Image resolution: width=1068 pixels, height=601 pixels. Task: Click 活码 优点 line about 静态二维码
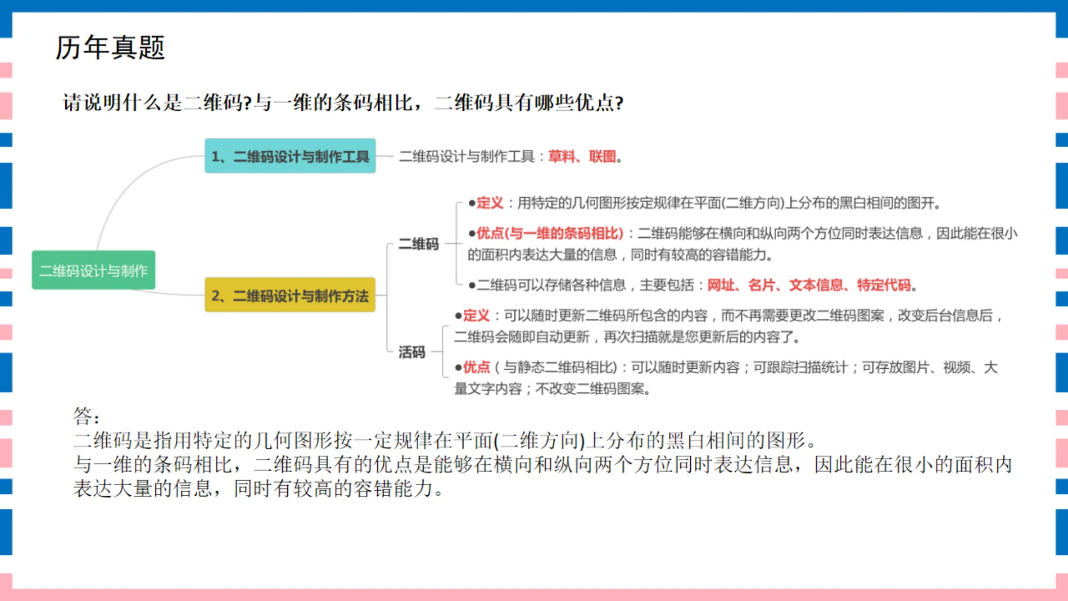click(726, 367)
